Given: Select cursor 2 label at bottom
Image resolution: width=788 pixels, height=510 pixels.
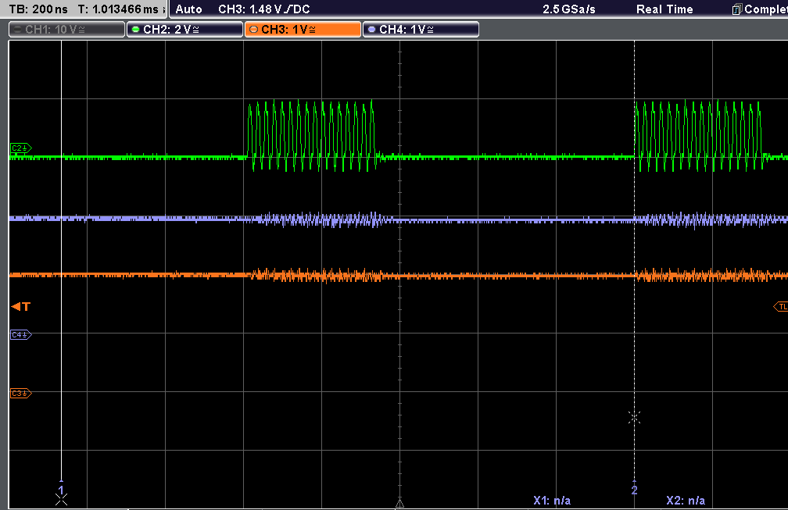Looking at the screenshot, I should point(634,490).
